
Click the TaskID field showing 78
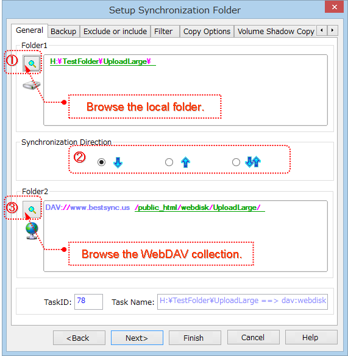click(88, 302)
